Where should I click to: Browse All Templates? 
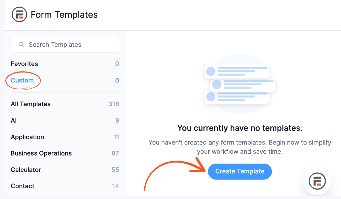coord(30,104)
